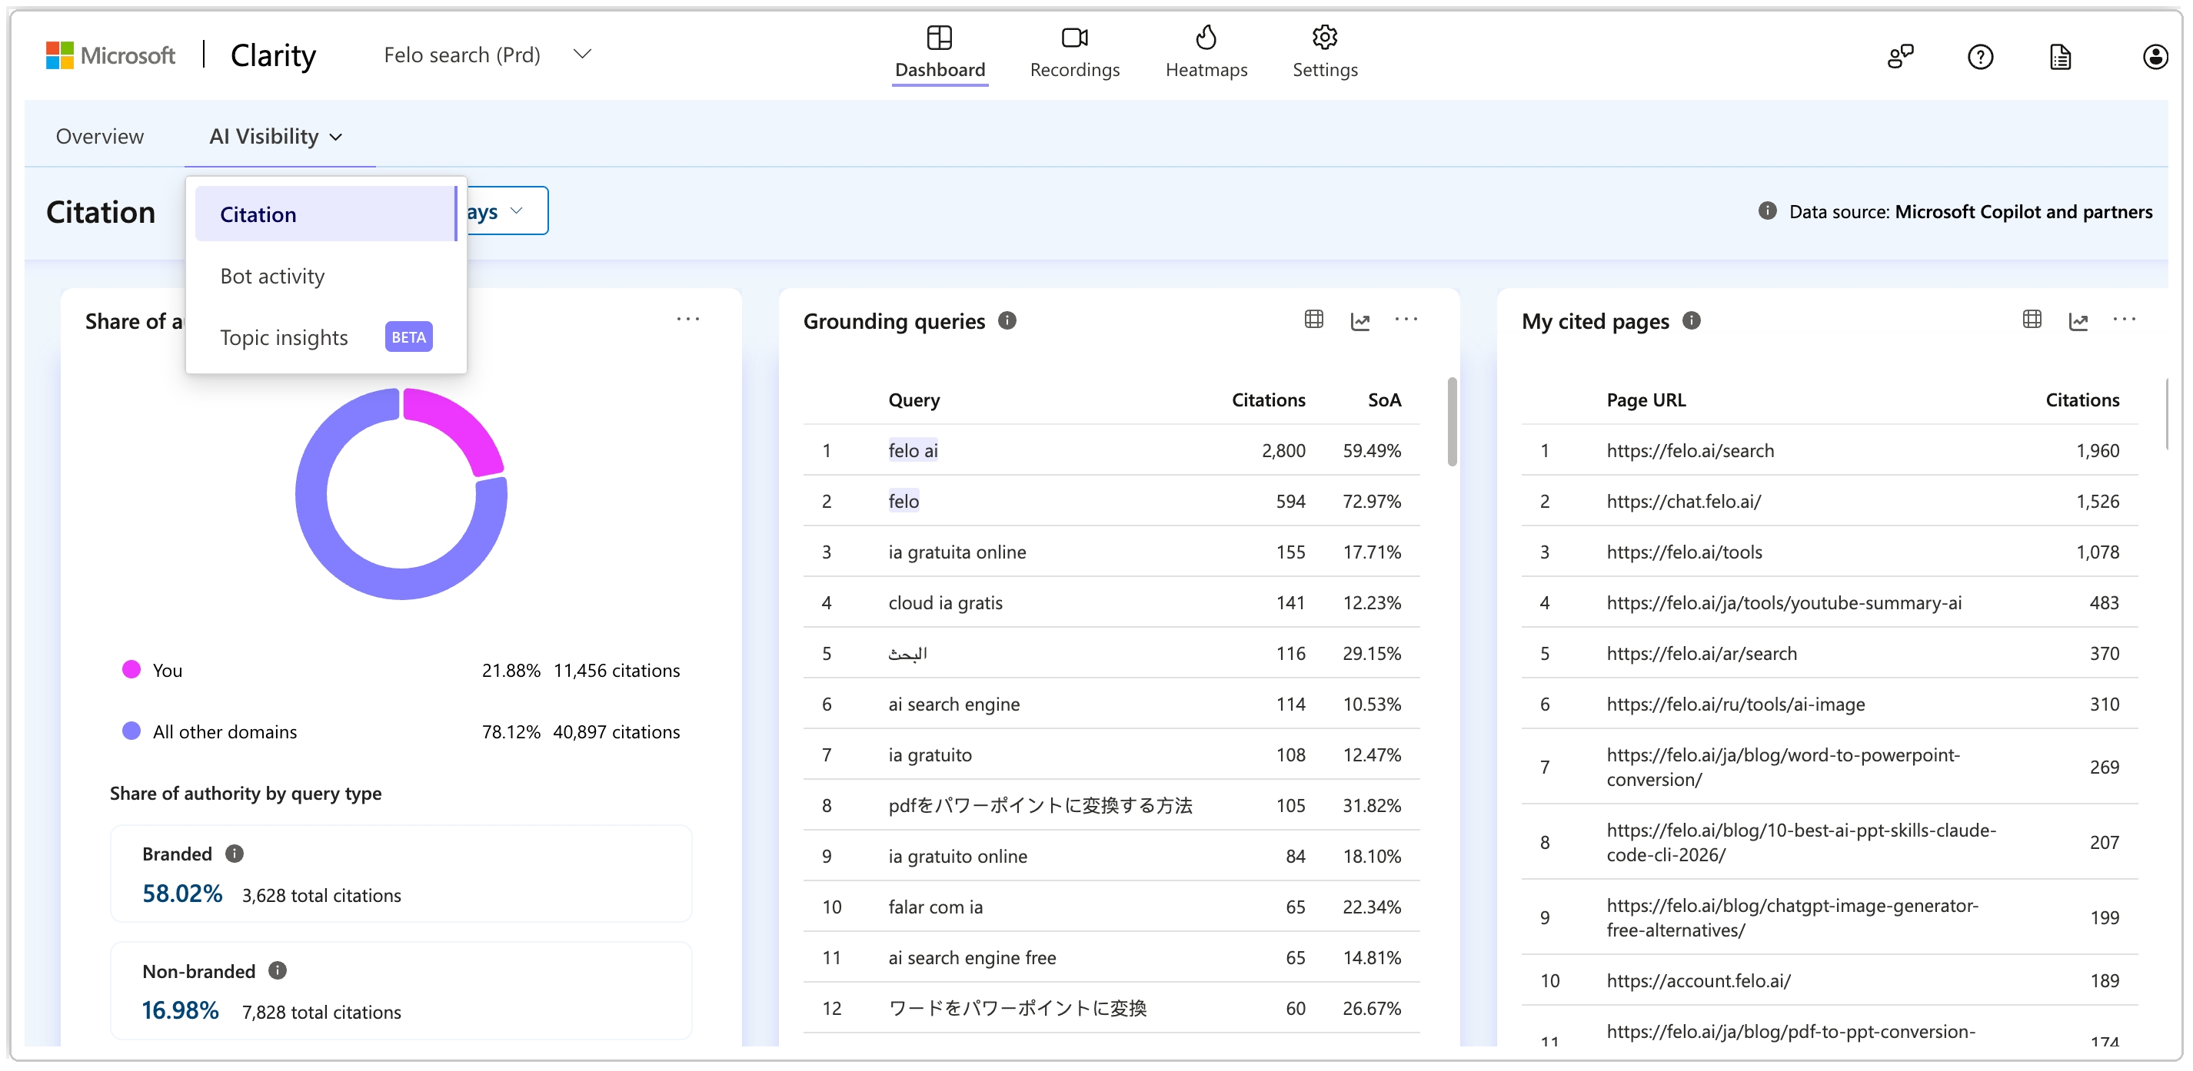Click the 59.49% SoA value
Screen dimensions: 2193x1071
point(1372,451)
